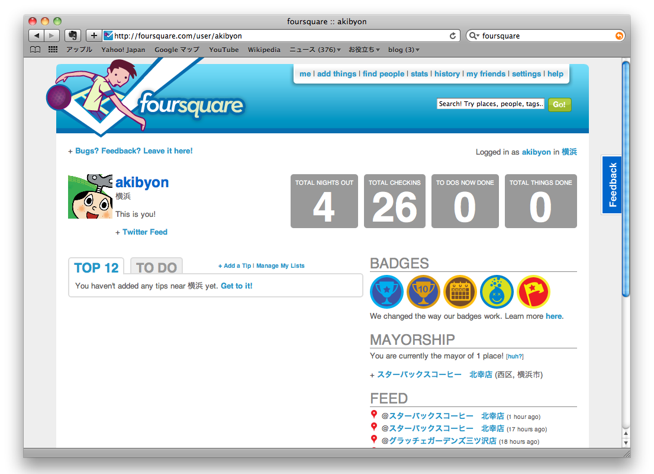Go forward with the Safari forward arrow
This screenshot has height=474, width=654.
(51, 36)
